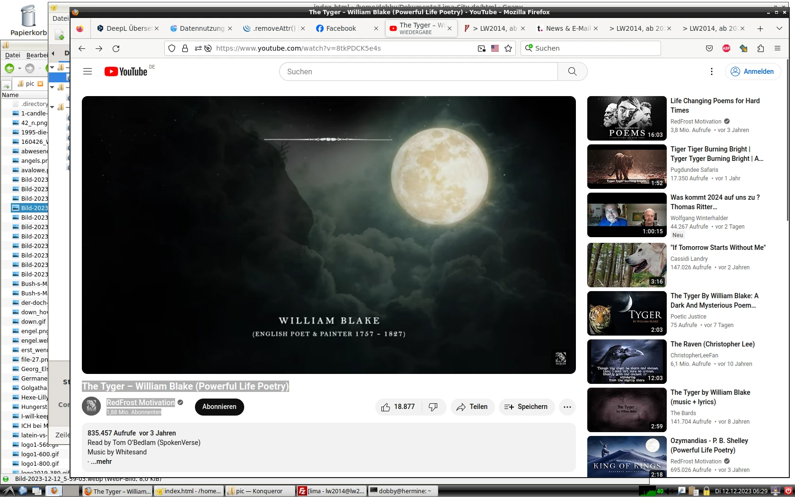Viewport: 795px width, 497px height.
Task: Reload the page in Firefox
Action: pos(116,48)
